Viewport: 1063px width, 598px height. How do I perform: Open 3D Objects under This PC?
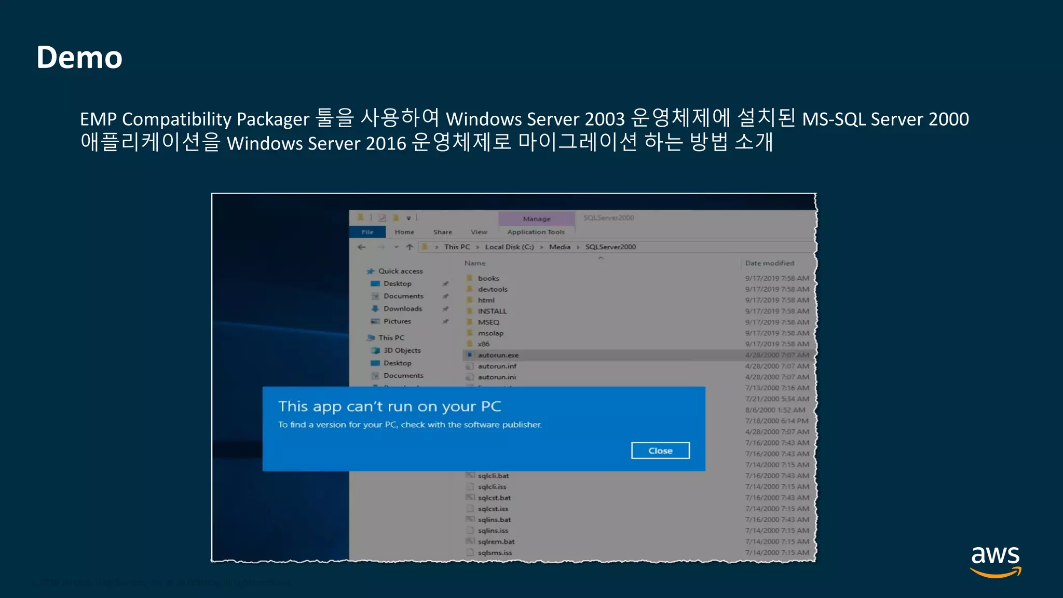[402, 350]
